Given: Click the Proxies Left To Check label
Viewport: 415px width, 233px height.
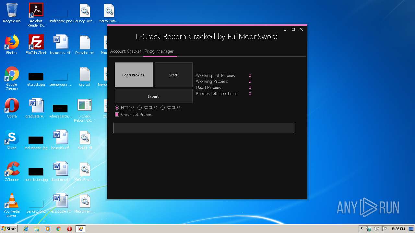Looking at the screenshot, I should coord(217,94).
